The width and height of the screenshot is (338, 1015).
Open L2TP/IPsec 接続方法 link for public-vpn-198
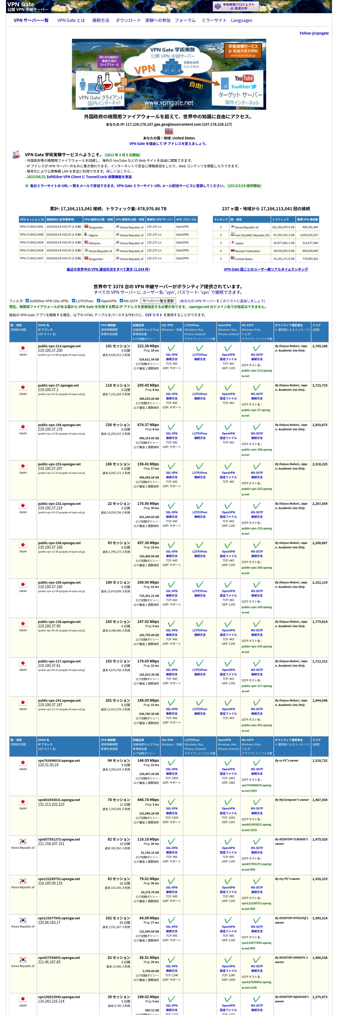pos(200,435)
